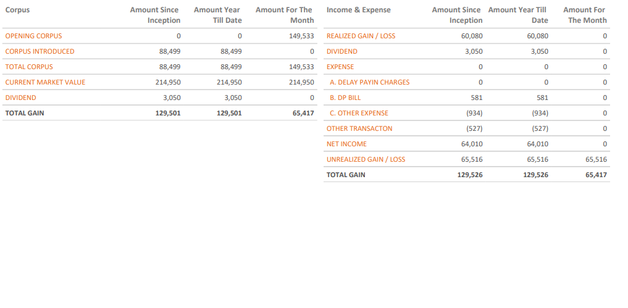Select the B. DP BILL item
Screen dimensions: 628x308
point(345,98)
